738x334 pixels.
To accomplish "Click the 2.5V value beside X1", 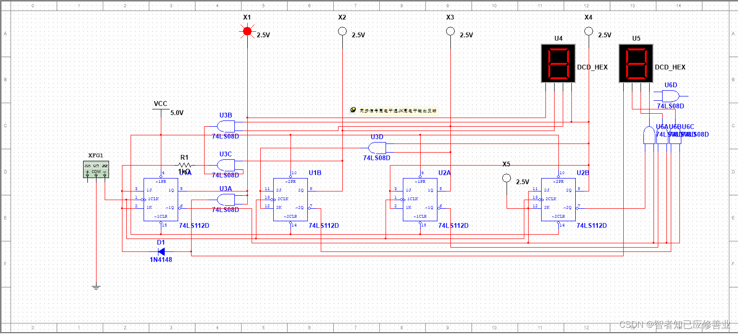I will click(264, 35).
